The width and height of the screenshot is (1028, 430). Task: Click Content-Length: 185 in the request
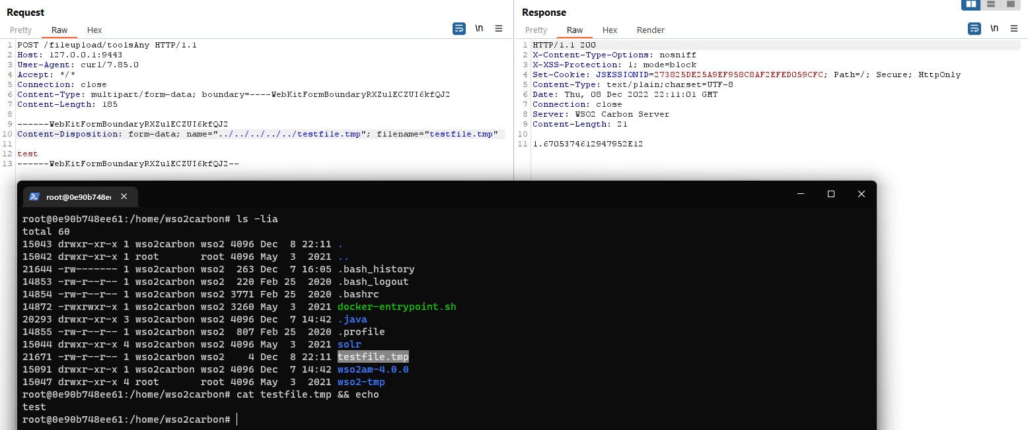[x=67, y=104]
